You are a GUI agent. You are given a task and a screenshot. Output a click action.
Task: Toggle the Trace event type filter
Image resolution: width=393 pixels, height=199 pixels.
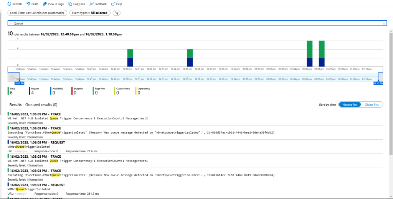[x=12, y=91]
